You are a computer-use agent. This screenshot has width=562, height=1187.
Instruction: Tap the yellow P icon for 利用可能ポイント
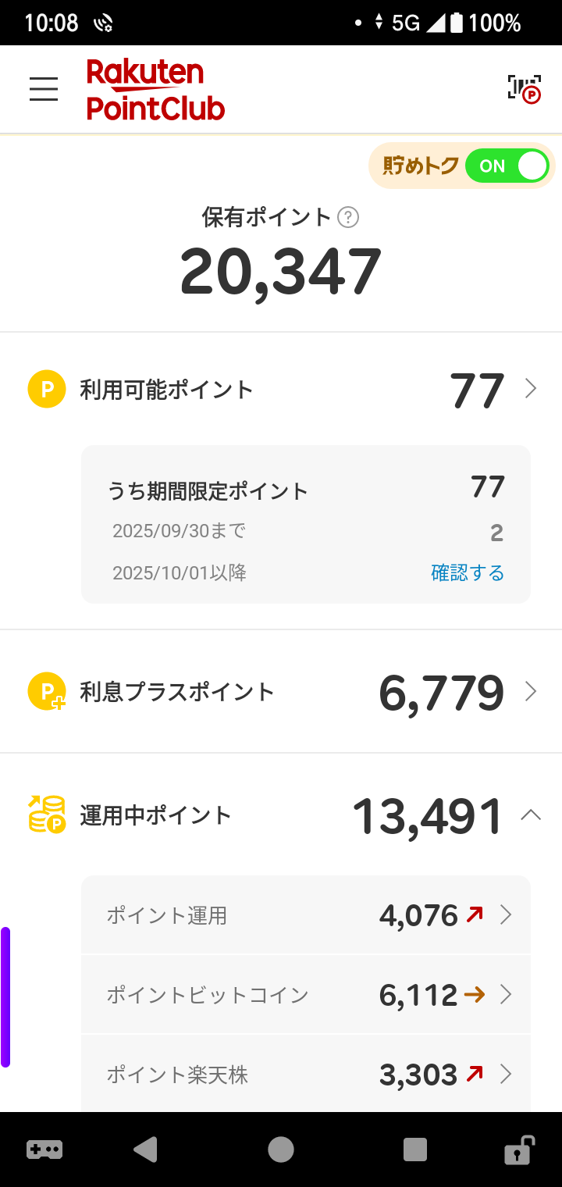pyautogui.click(x=47, y=389)
